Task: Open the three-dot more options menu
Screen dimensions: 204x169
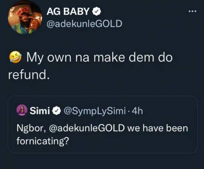Action: point(193,12)
